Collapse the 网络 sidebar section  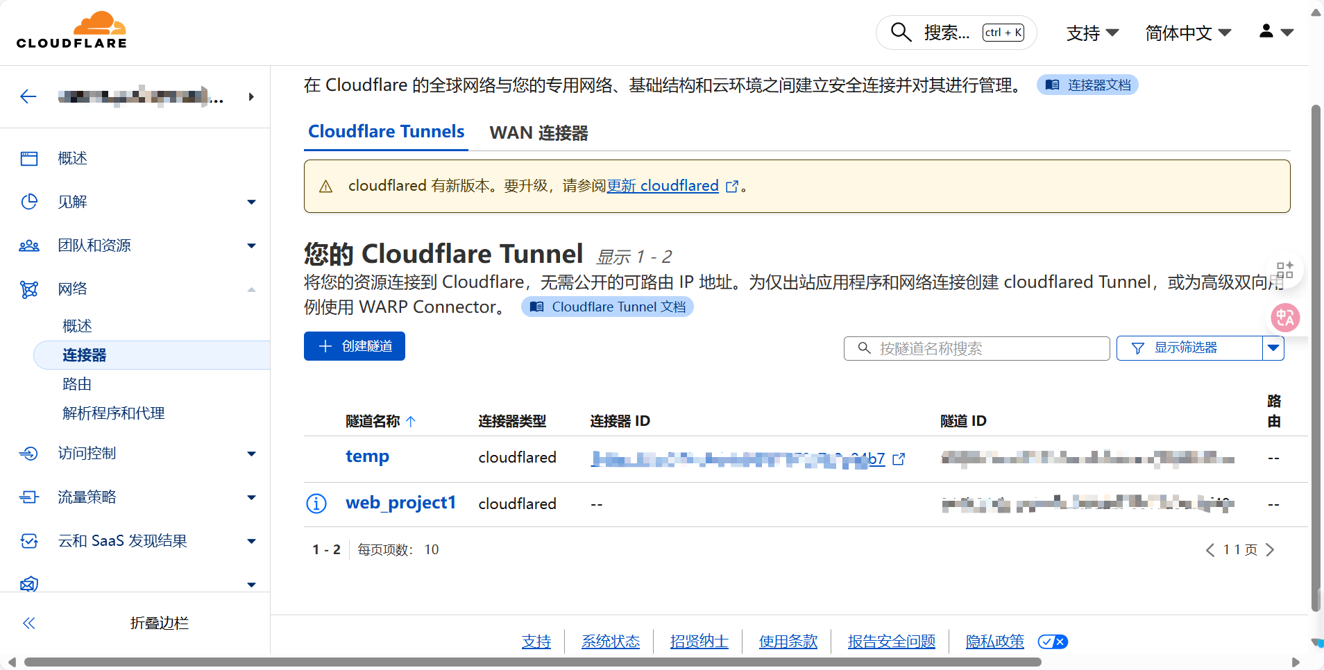point(251,290)
